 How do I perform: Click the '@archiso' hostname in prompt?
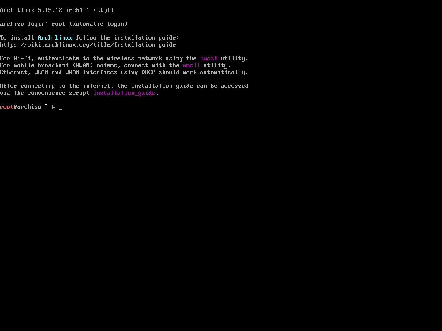(27, 107)
